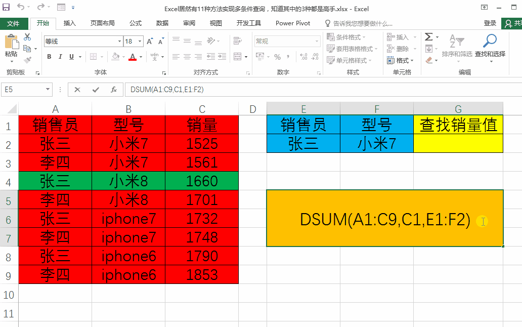522x327 pixels.
Task: Apply the red font color
Action: point(133,57)
